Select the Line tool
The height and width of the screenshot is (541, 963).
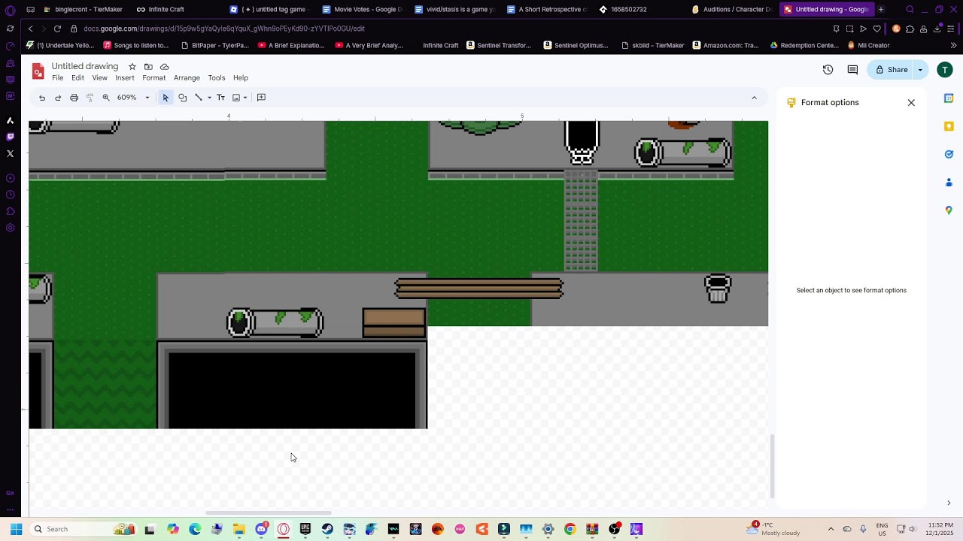(x=199, y=98)
